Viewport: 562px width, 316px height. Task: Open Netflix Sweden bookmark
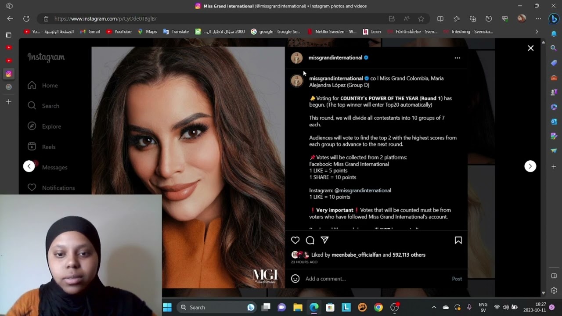pos(332,32)
